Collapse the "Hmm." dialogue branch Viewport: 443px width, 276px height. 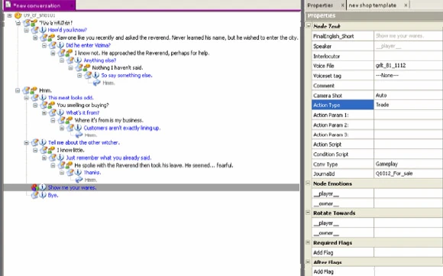pyautogui.click(x=18, y=90)
